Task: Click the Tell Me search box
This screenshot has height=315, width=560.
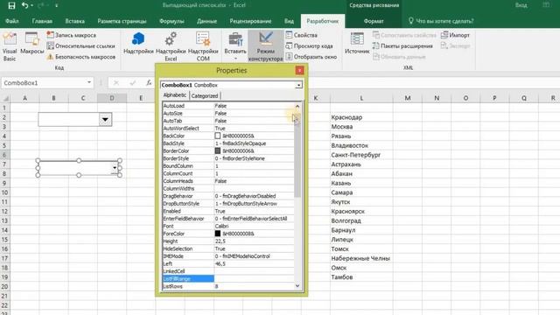Action: point(441,21)
